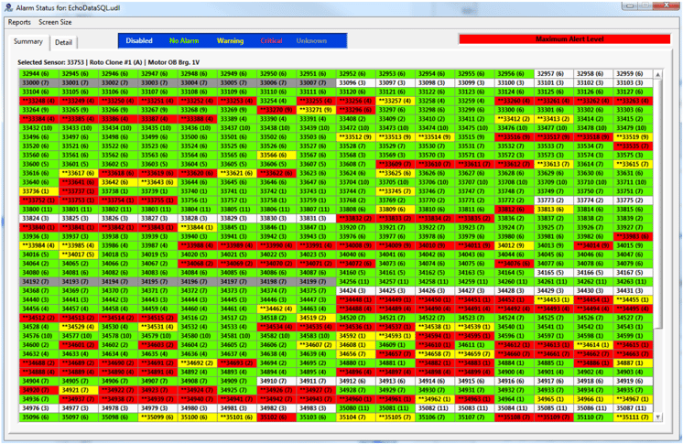The width and height of the screenshot is (683, 444).
Task: Select critical sensor cell **33248 (4)
Action: tap(36, 100)
